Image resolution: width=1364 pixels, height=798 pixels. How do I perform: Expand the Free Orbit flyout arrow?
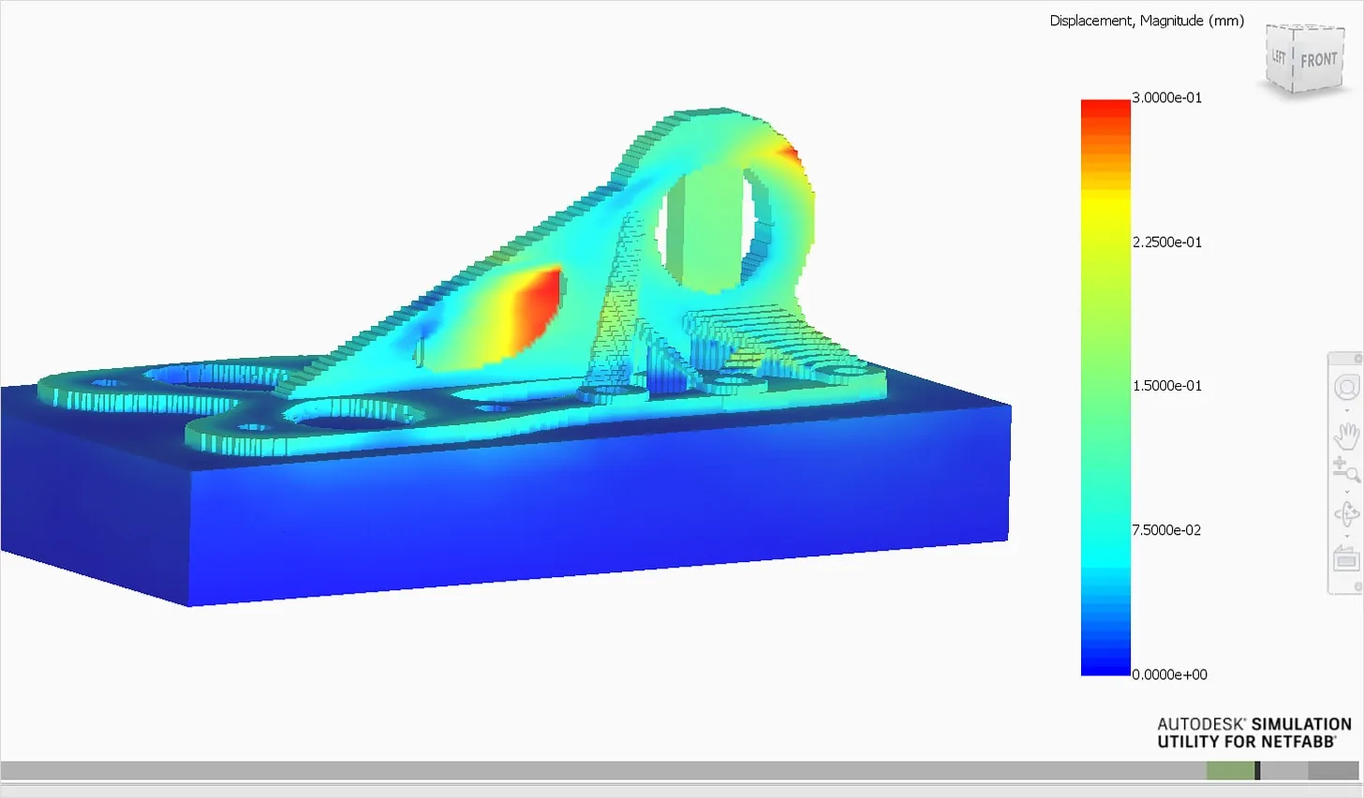[1347, 535]
